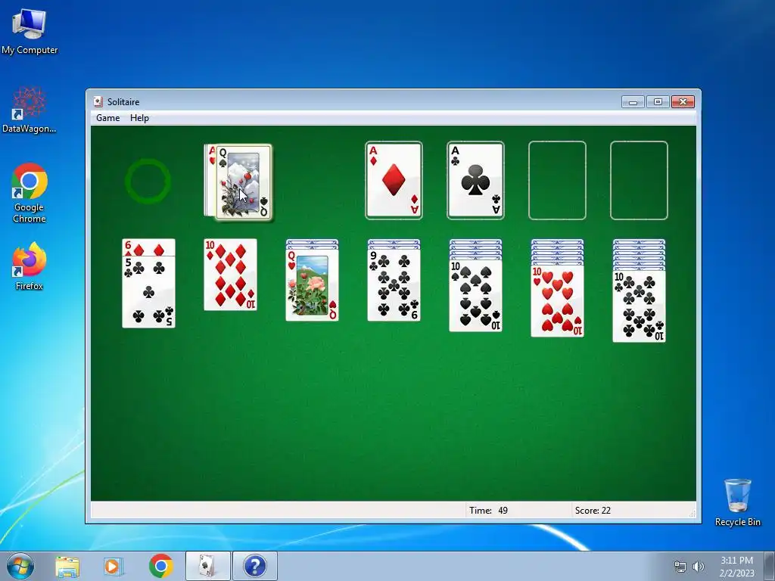
Task: Select the Queen of hearts tableau card
Action: coord(313,285)
